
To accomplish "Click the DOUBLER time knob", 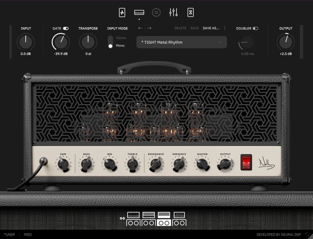I will [x=247, y=42].
